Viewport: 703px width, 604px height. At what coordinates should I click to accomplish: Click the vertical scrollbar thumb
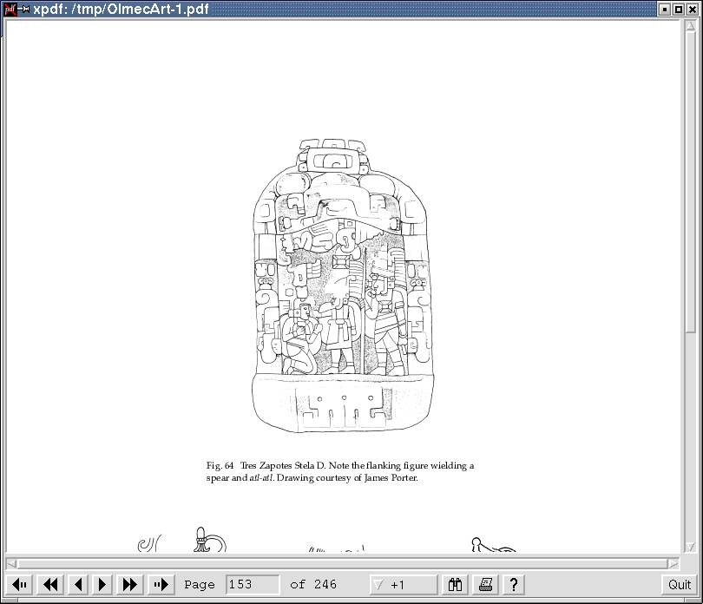point(691,181)
